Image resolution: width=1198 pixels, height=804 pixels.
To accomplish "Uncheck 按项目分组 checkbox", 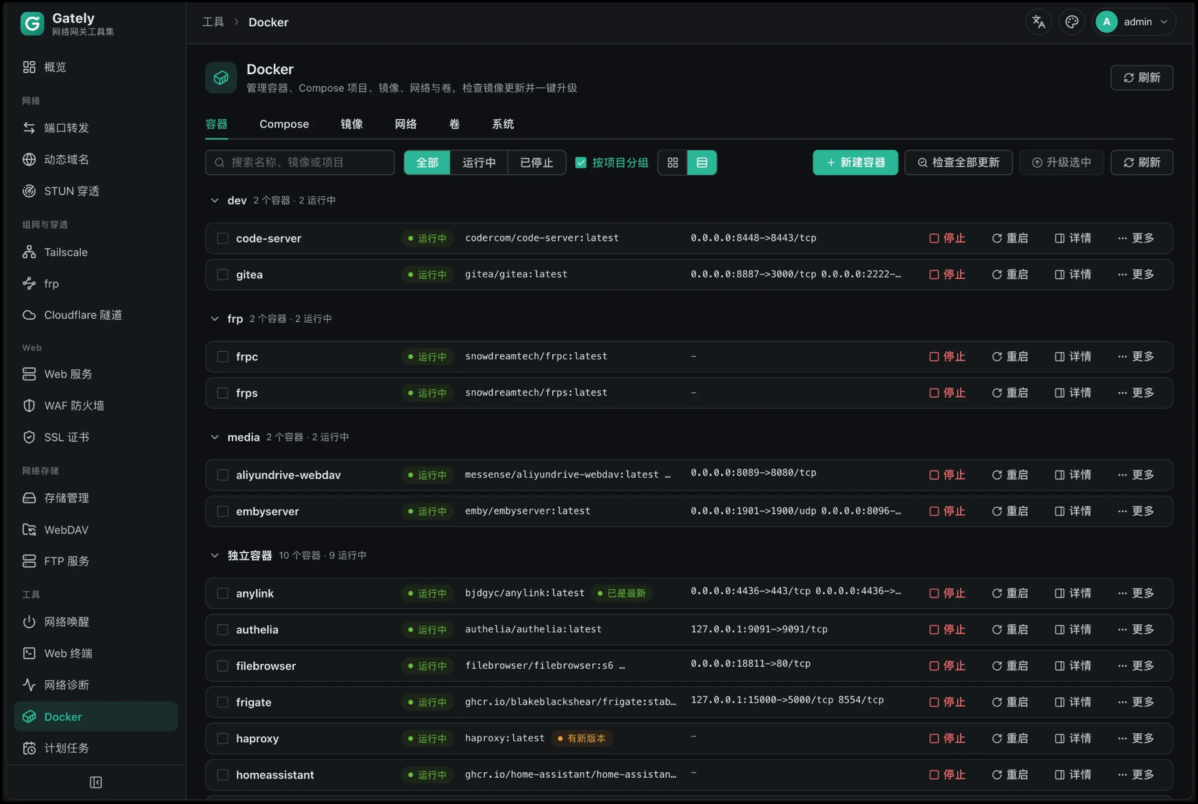I will [581, 163].
